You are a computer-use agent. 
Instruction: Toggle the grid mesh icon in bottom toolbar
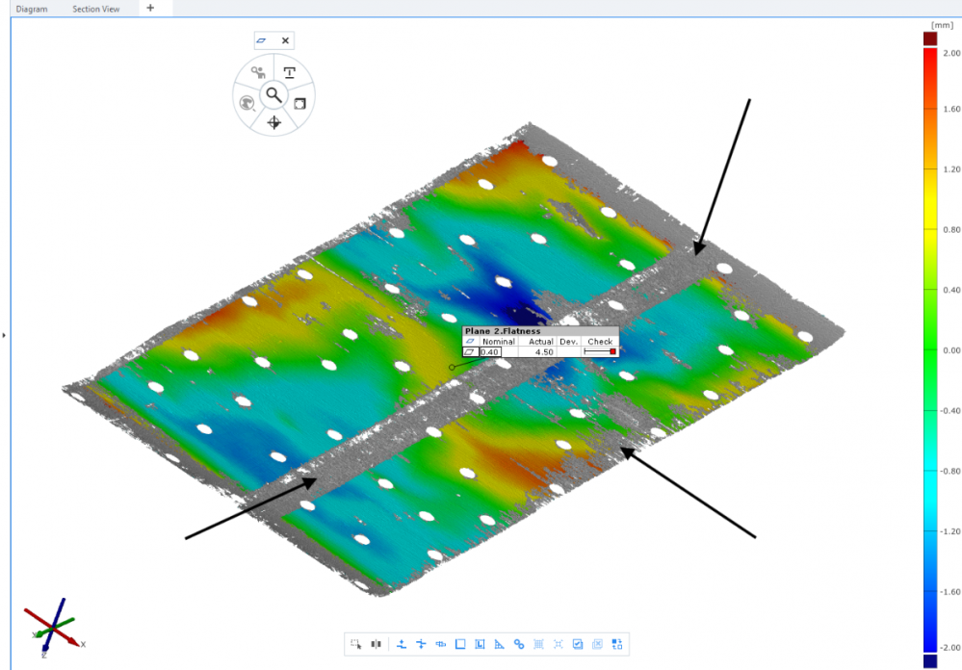[538, 644]
